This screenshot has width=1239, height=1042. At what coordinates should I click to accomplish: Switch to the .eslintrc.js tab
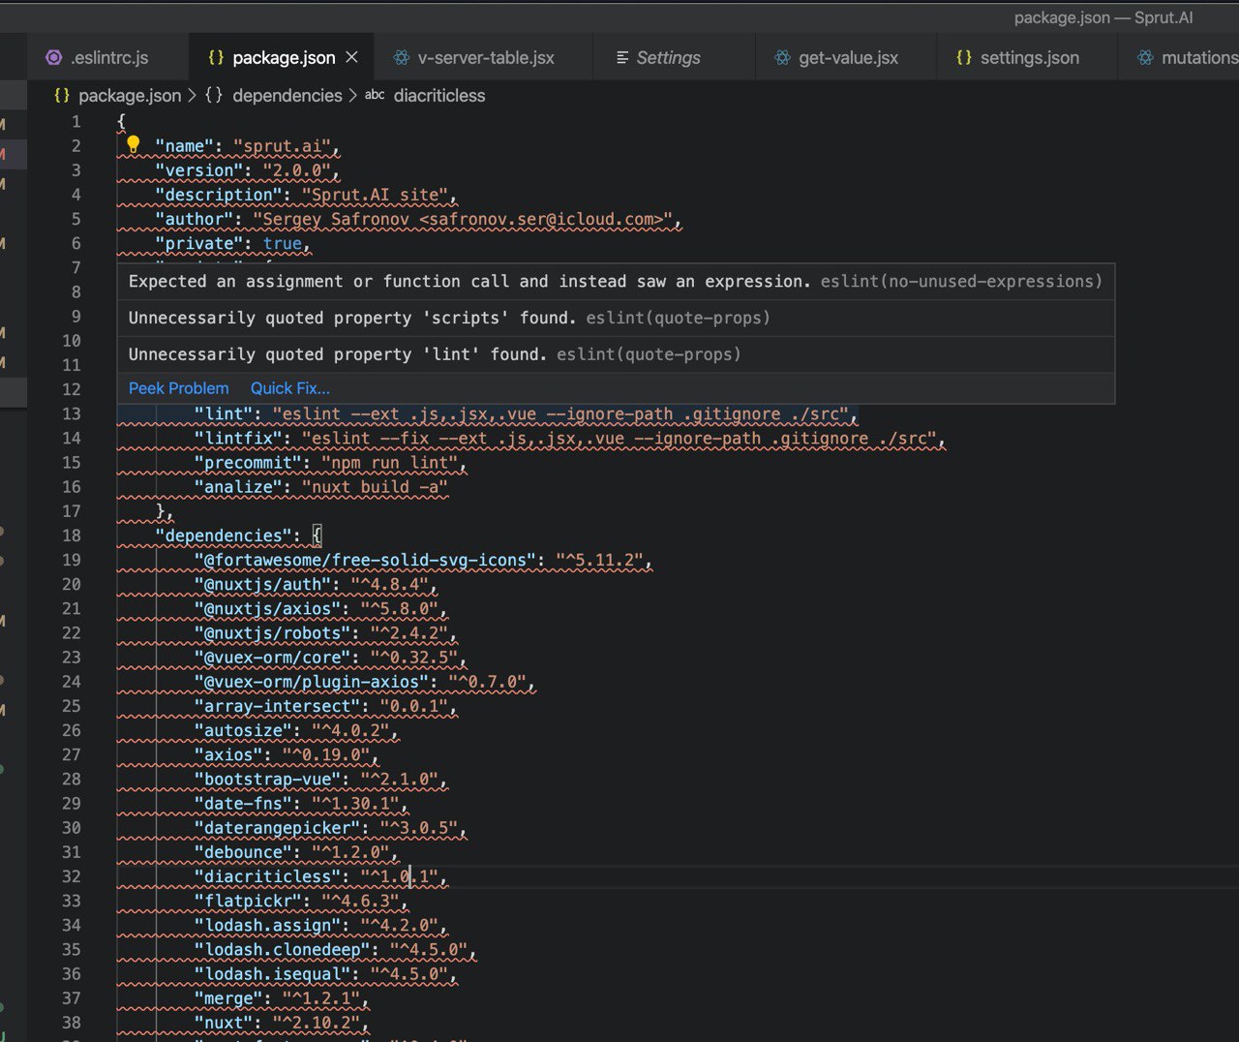pos(109,58)
